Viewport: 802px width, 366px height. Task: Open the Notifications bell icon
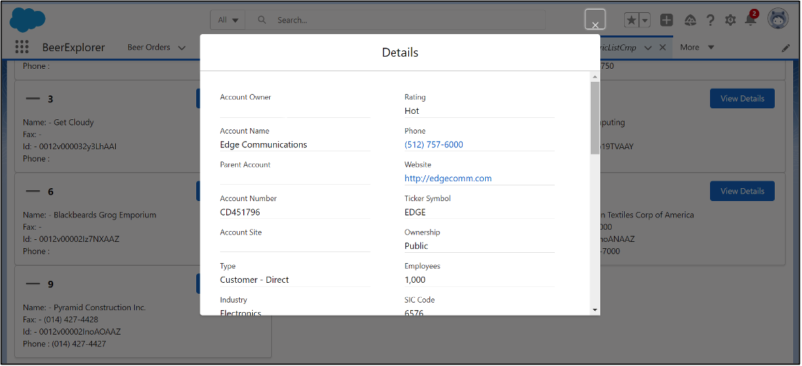(x=750, y=20)
